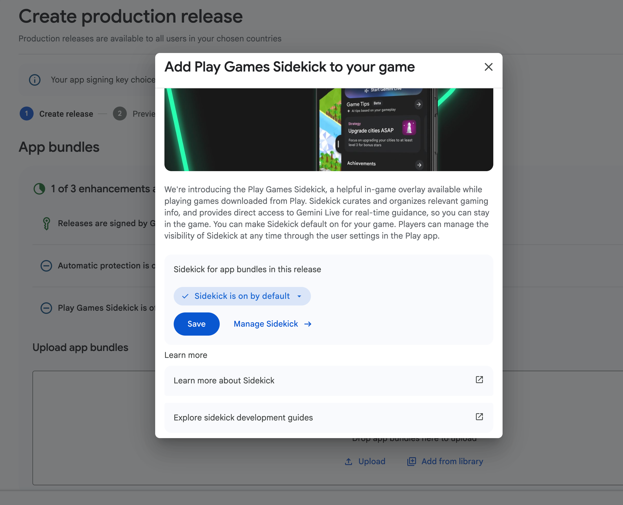
Task: Open the Sidekick is on by default dropdown
Action: [242, 296]
